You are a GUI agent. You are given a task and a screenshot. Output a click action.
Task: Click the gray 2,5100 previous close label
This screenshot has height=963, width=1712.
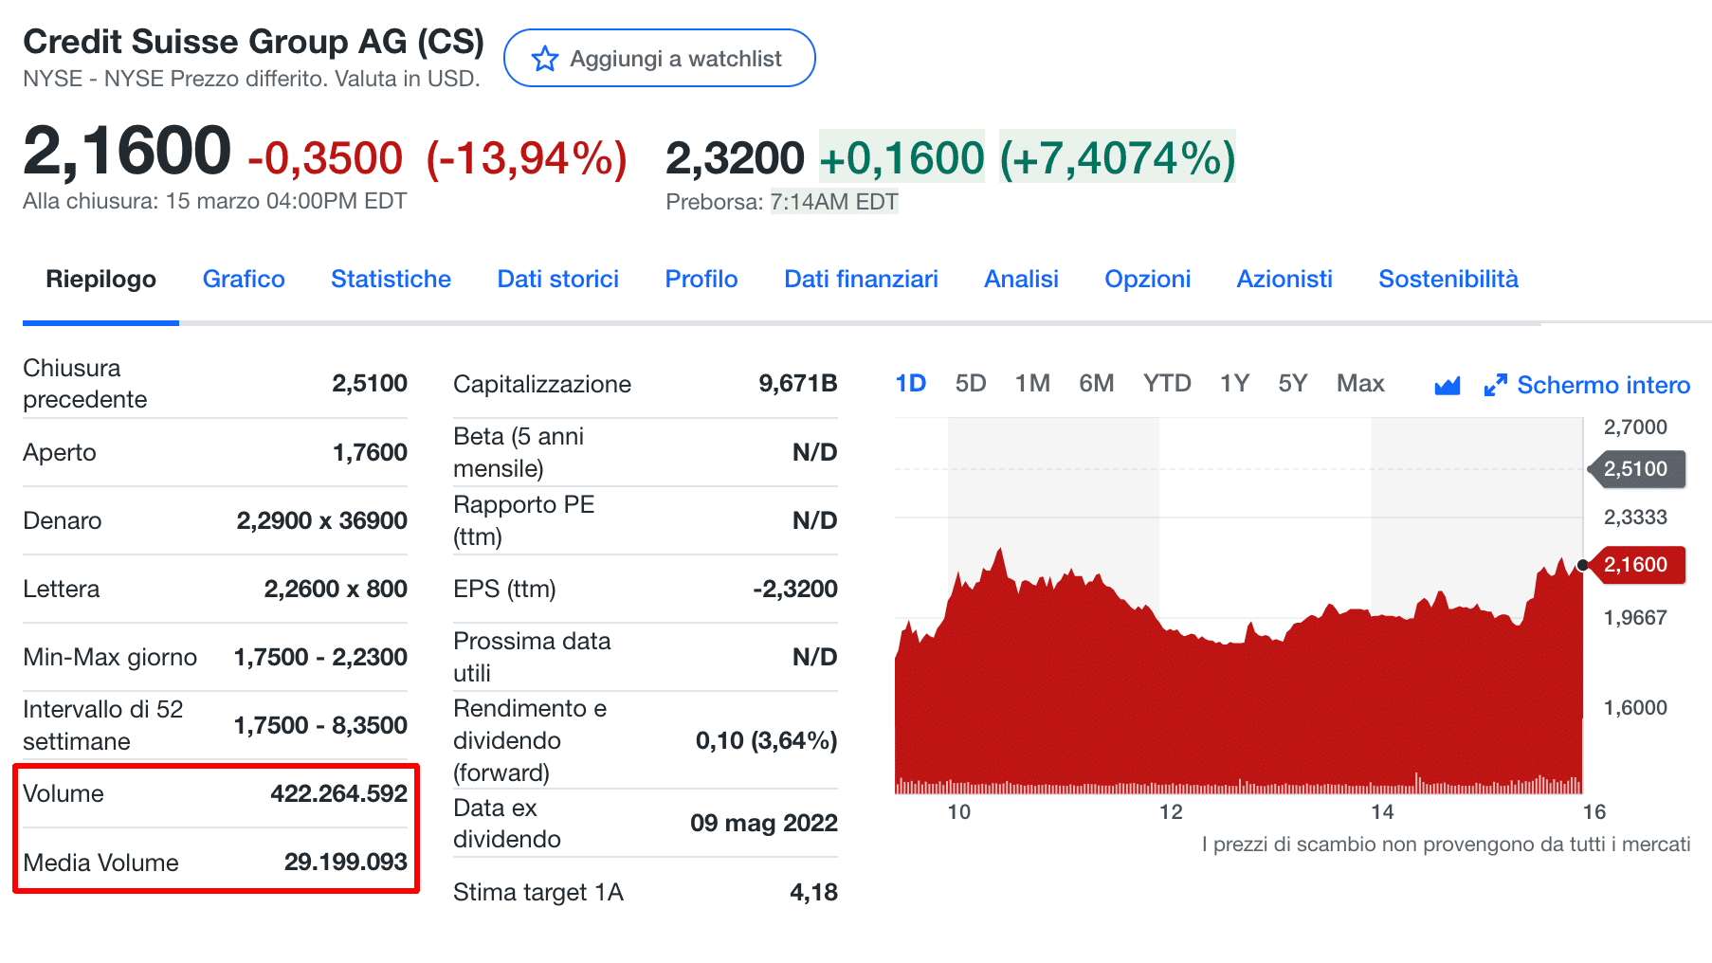1637,469
